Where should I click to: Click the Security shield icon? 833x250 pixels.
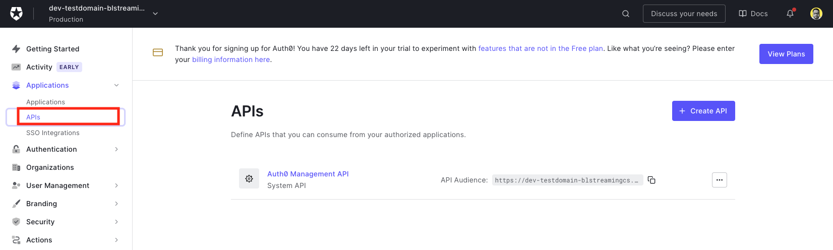point(16,222)
